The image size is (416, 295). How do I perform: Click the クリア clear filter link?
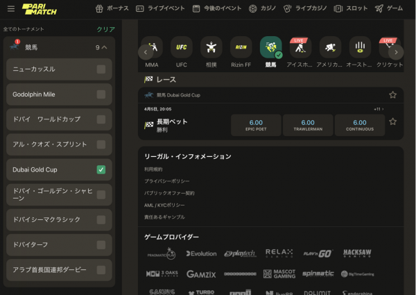click(x=105, y=29)
